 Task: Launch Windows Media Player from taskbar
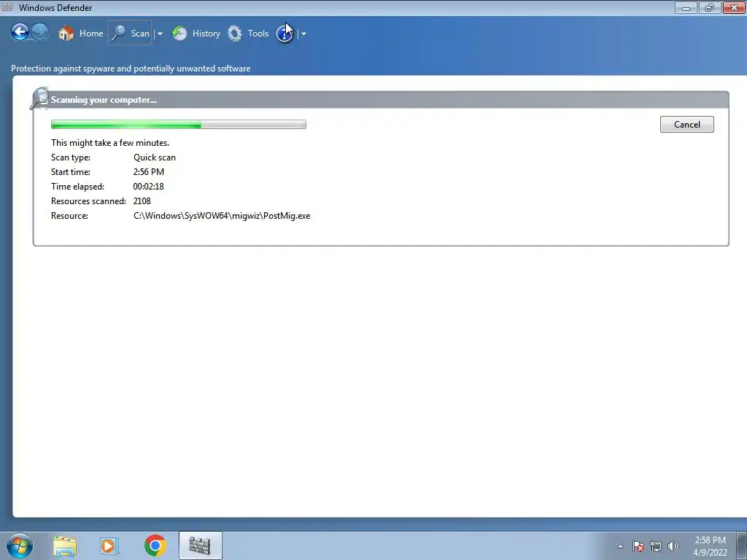[x=109, y=545]
